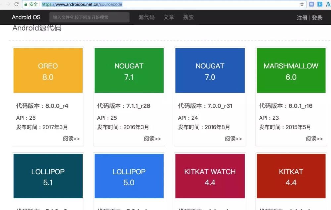Open the LOLLIPOP 5.0 tile
331x210 pixels.
tap(129, 176)
